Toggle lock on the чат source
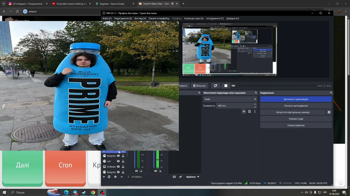 (123, 161)
